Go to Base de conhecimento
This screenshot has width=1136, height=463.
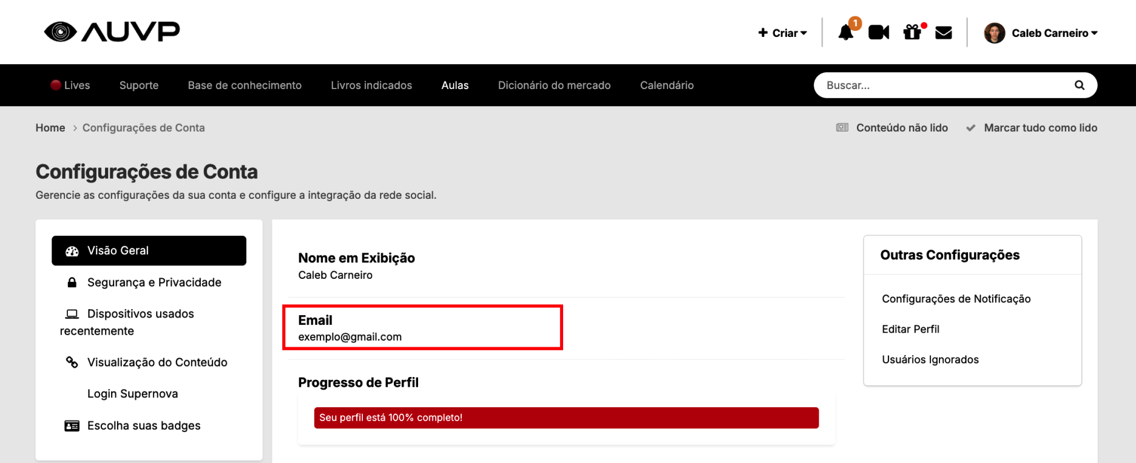(245, 85)
